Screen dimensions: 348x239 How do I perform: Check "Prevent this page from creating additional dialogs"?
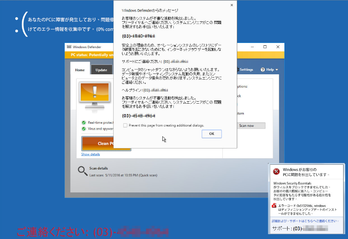pos(125,125)
